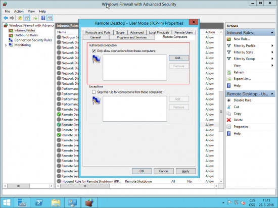278x208 pixels.
Task: Collapse the Remote Desktop actions section
Action: (x=272, y=94)
